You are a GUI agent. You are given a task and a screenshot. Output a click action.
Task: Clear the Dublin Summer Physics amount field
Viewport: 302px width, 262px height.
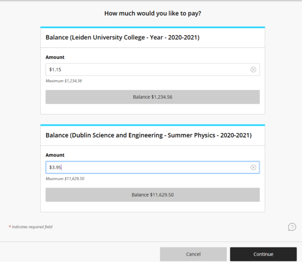(x=253, y=167)
